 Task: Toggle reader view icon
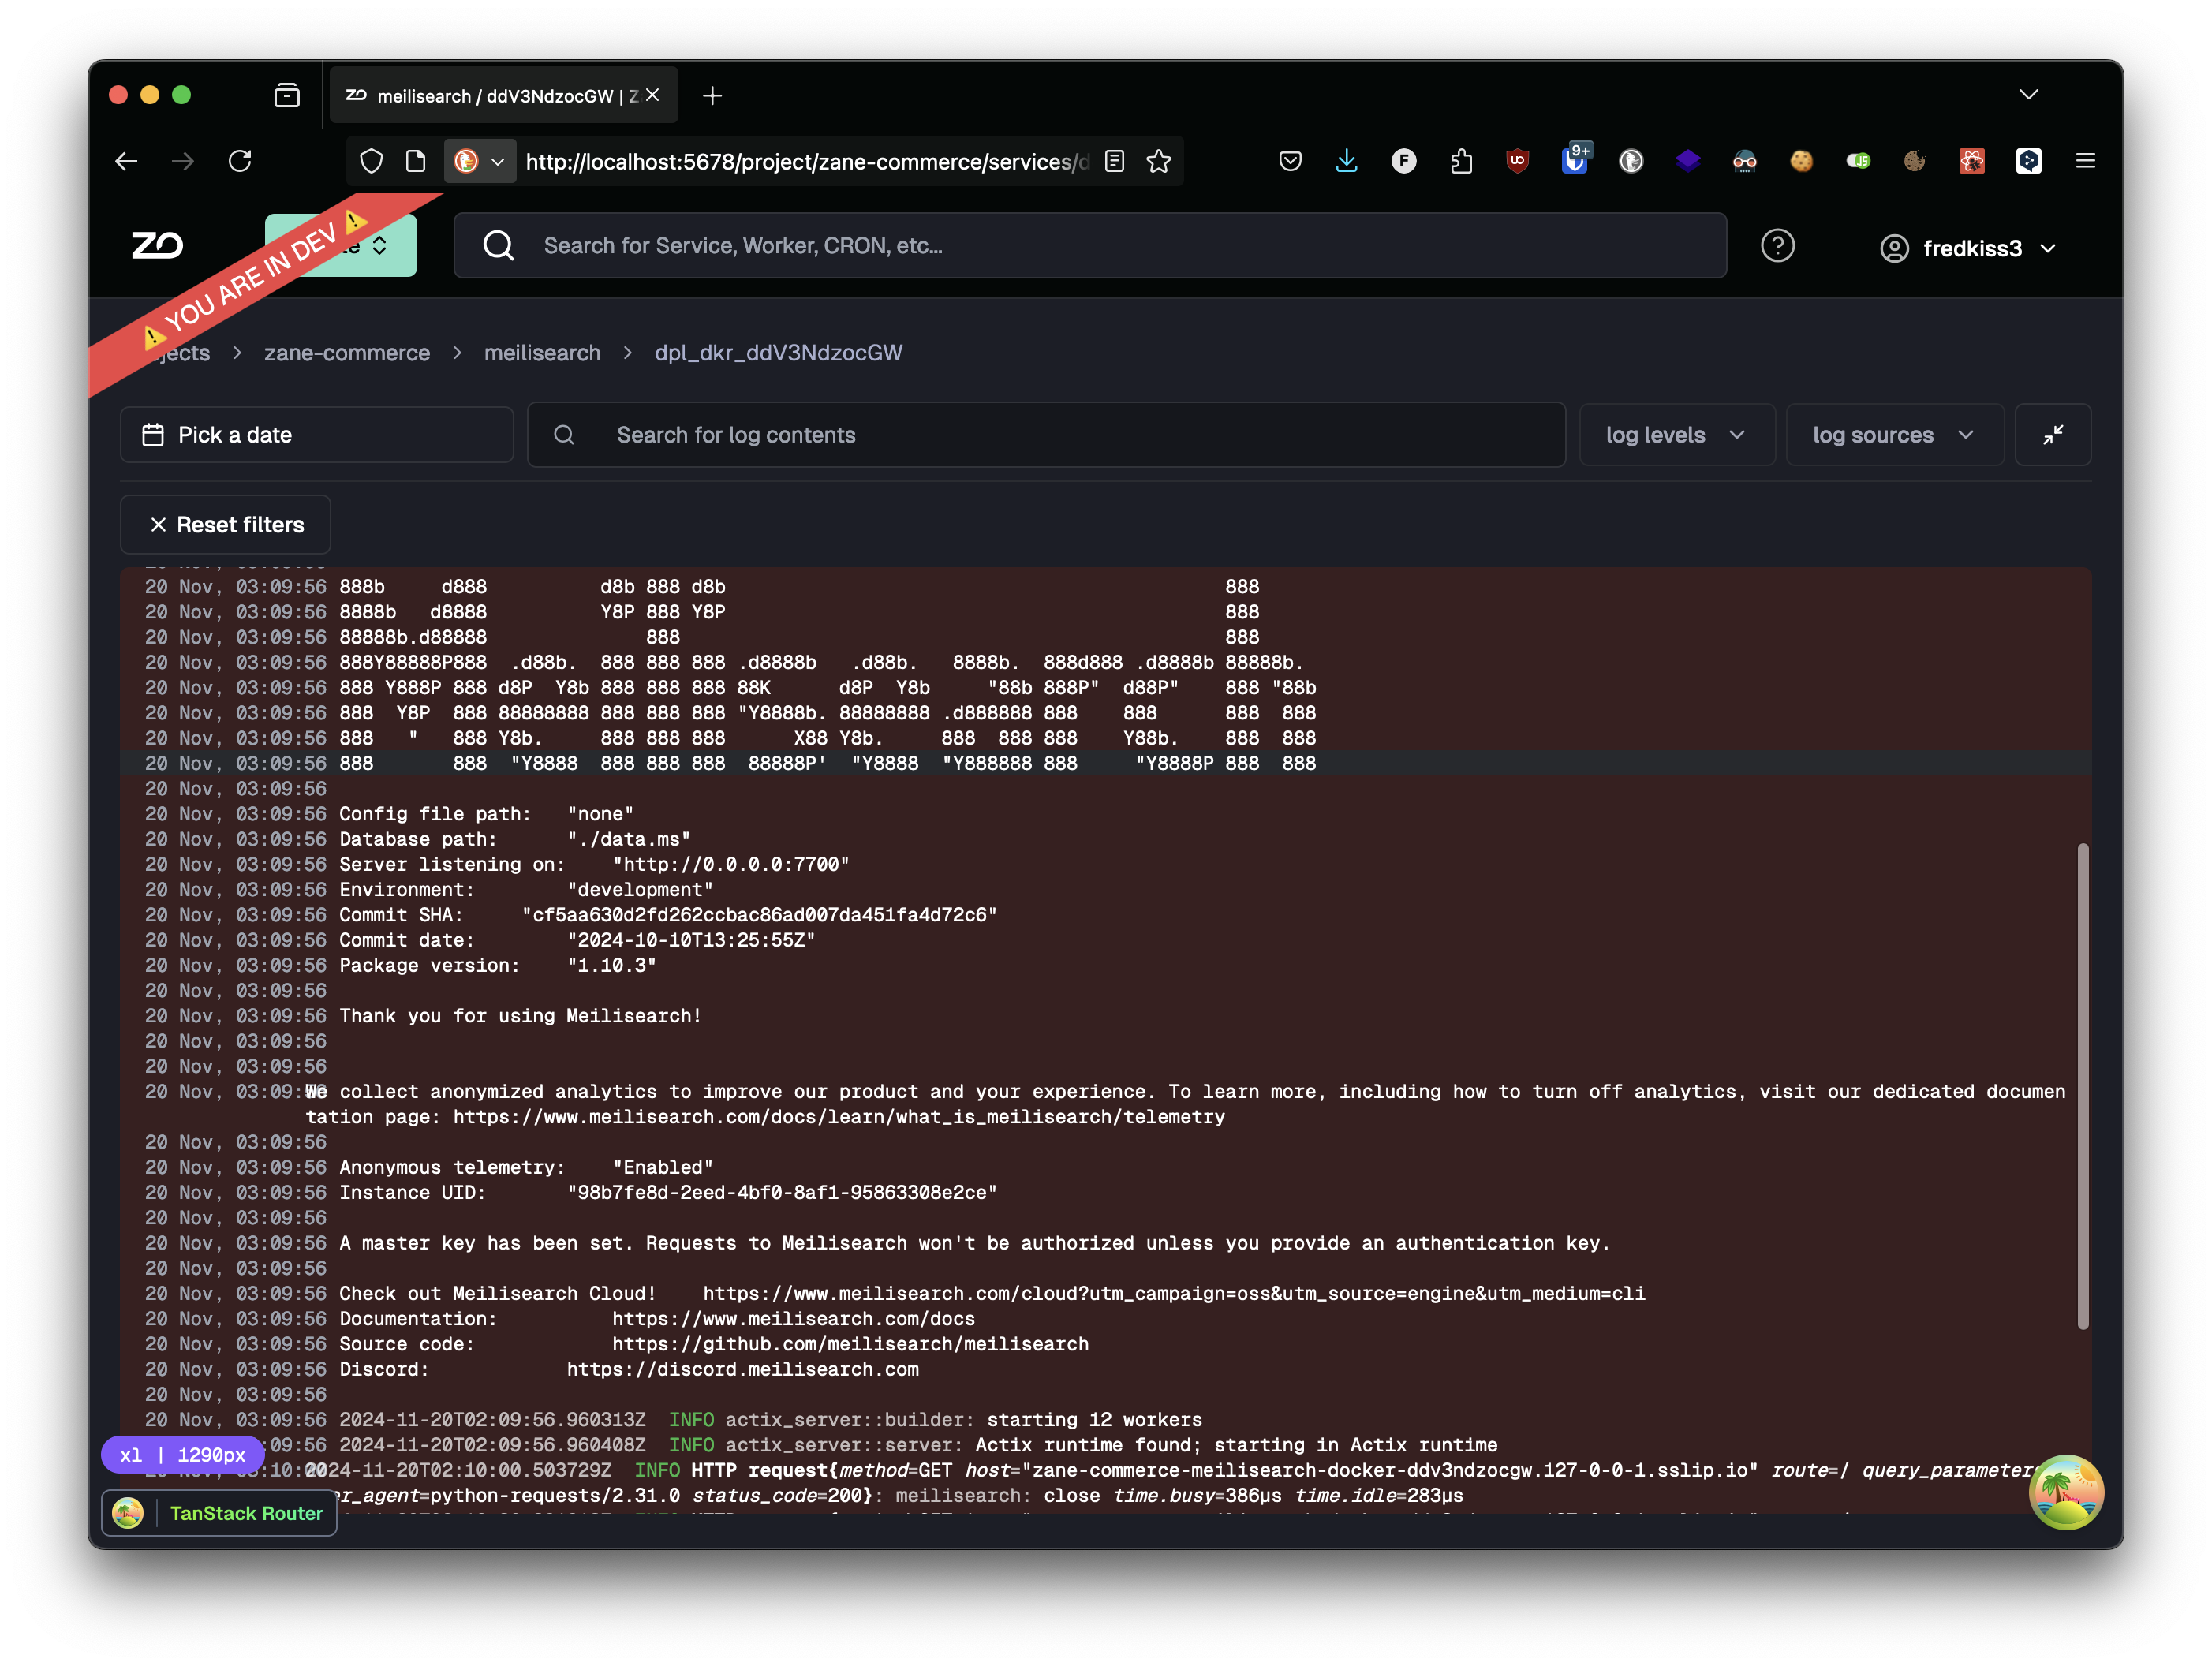click(x=1114, y=161)
